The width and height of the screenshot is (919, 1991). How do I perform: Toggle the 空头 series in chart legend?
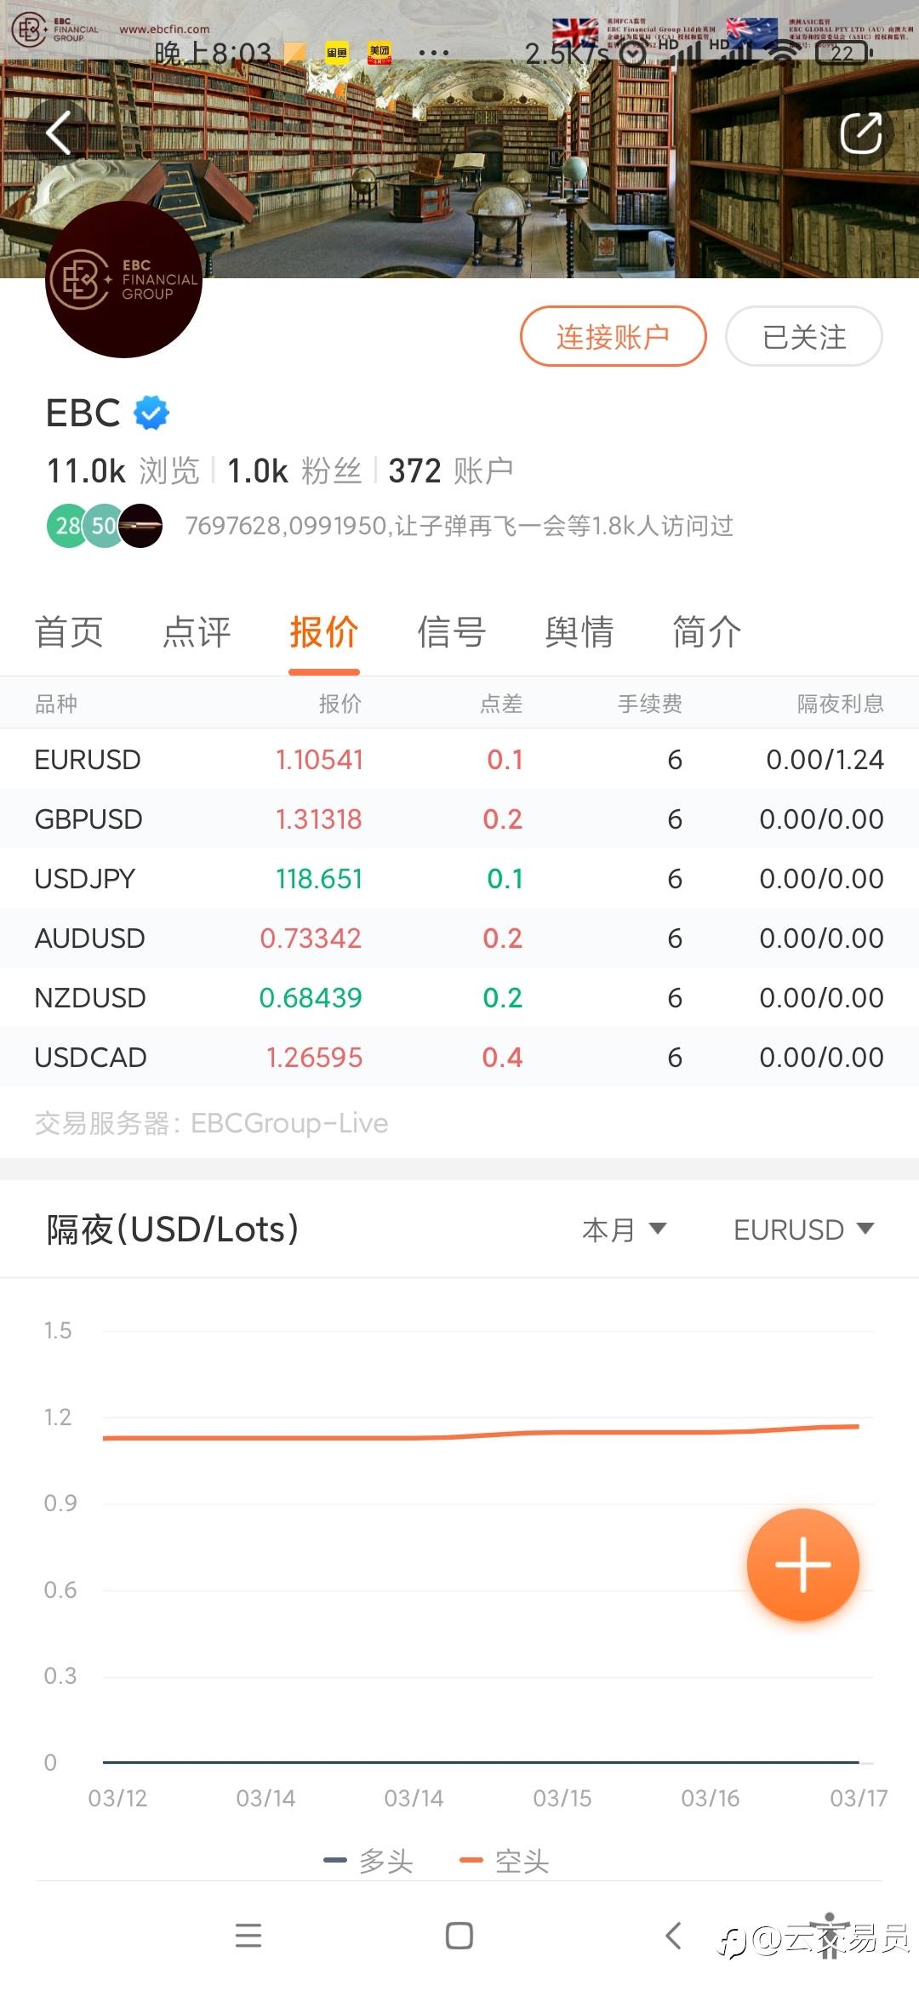coord(505,1861)
